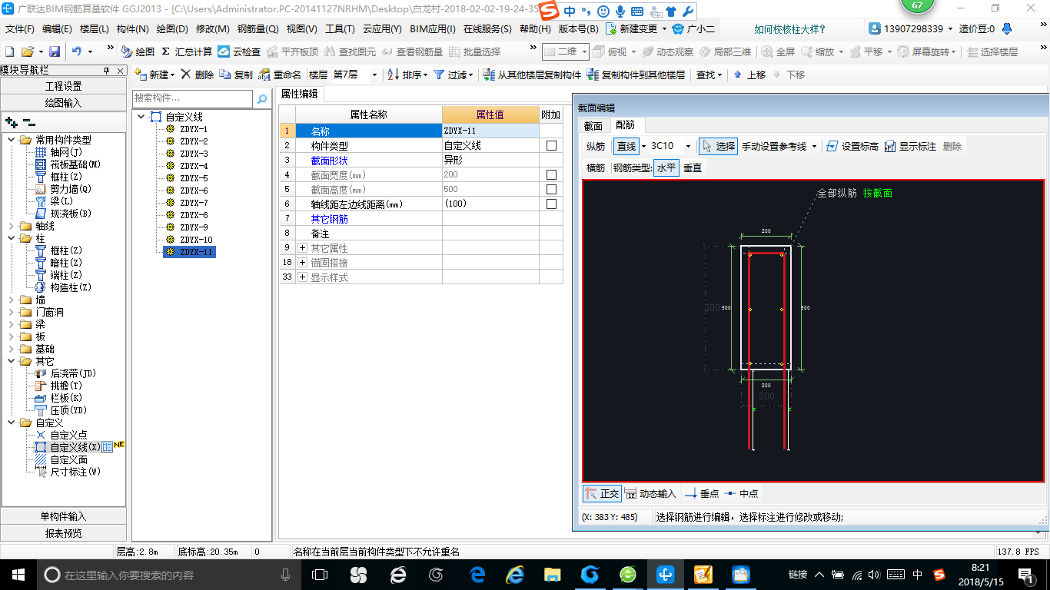Click 新建 to create component
Viewport: 1050px width, 590px height.
[155, 75]
